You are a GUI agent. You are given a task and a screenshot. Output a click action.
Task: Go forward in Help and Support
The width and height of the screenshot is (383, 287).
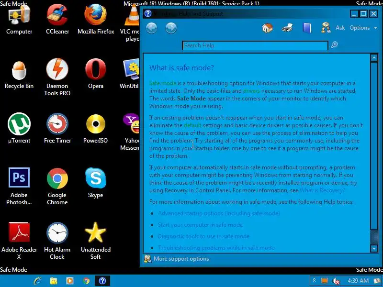tap(171, 28)
